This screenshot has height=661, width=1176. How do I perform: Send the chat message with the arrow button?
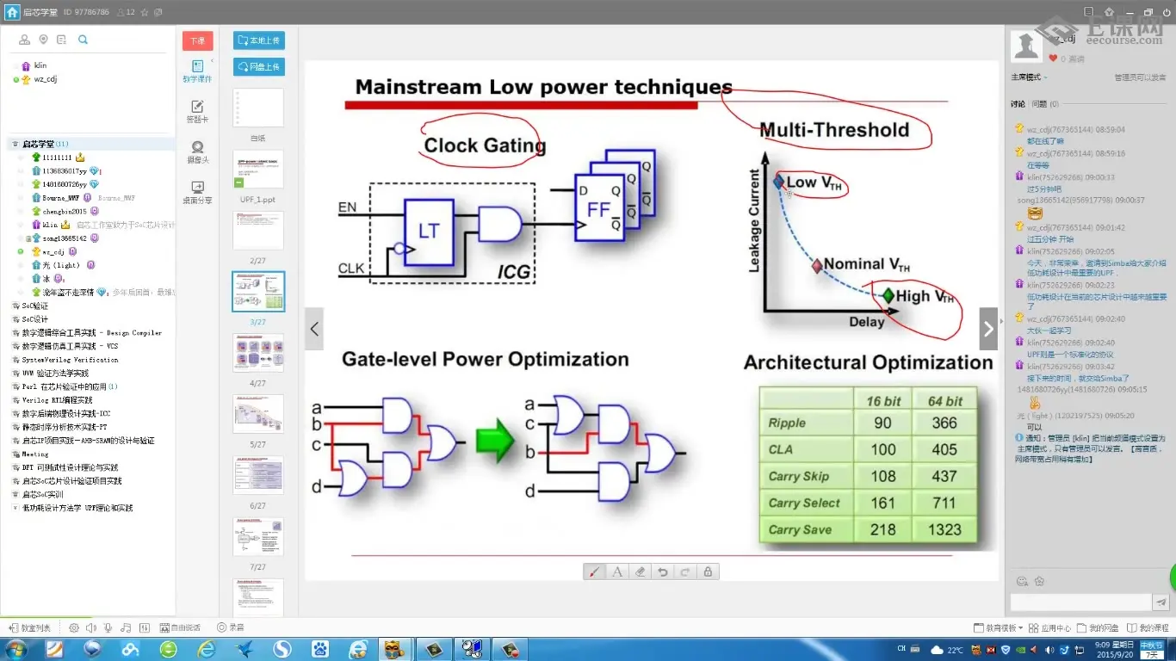pos(1161,602)
